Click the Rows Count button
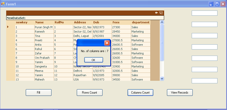 tap(89, 93)
